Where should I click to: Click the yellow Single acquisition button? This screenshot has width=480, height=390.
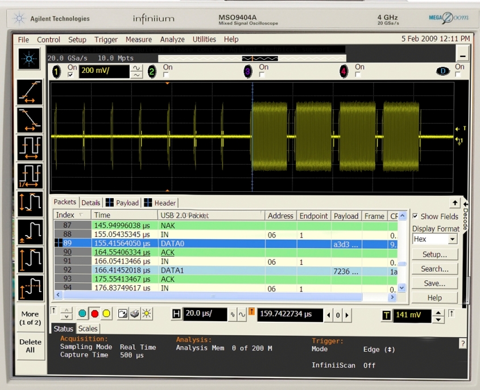coord(106,314)
